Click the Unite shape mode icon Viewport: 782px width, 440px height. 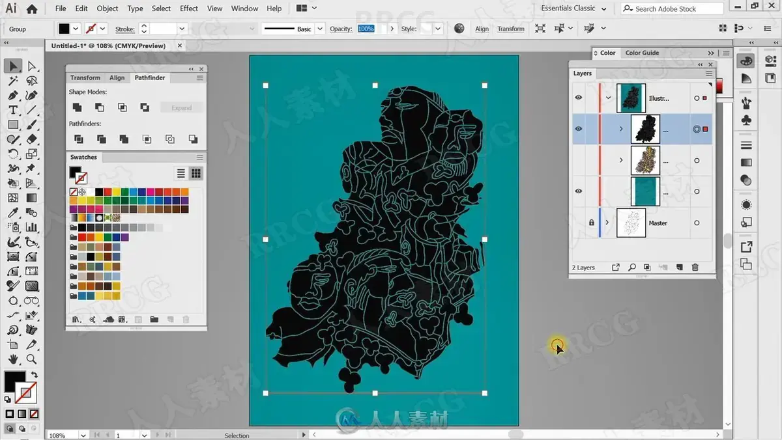tap(77, 107)
